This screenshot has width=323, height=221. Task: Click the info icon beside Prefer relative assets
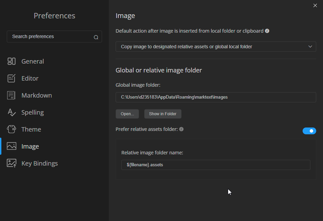pyautogui.click(x=181, y=129)
